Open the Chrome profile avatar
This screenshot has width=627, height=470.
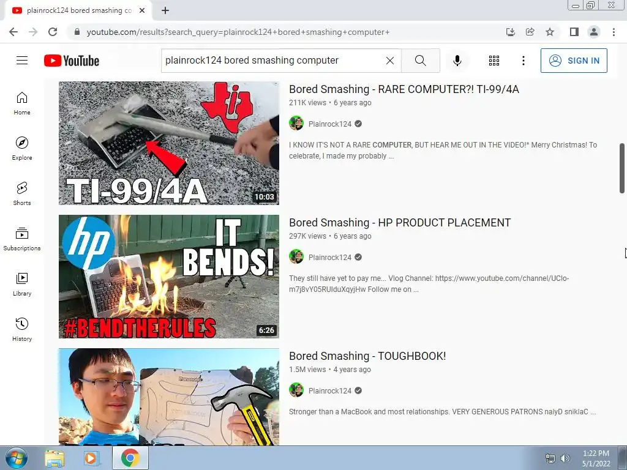point(594,32)
